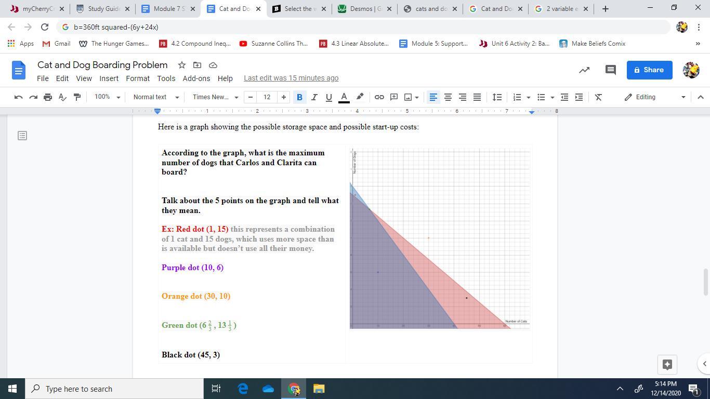This screenshot has height=399, width=710.
Task: Open the comment history
Action: pyautogui.click(x=611, y=70)
